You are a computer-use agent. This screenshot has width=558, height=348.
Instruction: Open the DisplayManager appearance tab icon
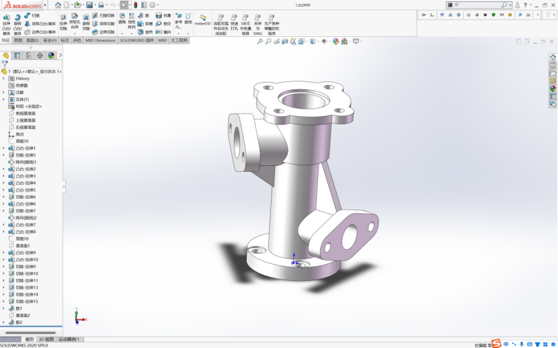pos(51,56)
